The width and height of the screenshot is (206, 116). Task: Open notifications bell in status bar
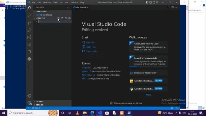coord(177,108)
